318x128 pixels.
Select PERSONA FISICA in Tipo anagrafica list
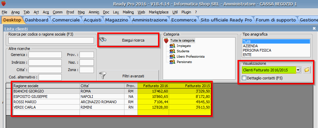[276, 50]
